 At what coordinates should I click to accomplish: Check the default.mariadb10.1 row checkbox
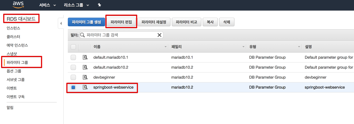click(x=73, y=57)
